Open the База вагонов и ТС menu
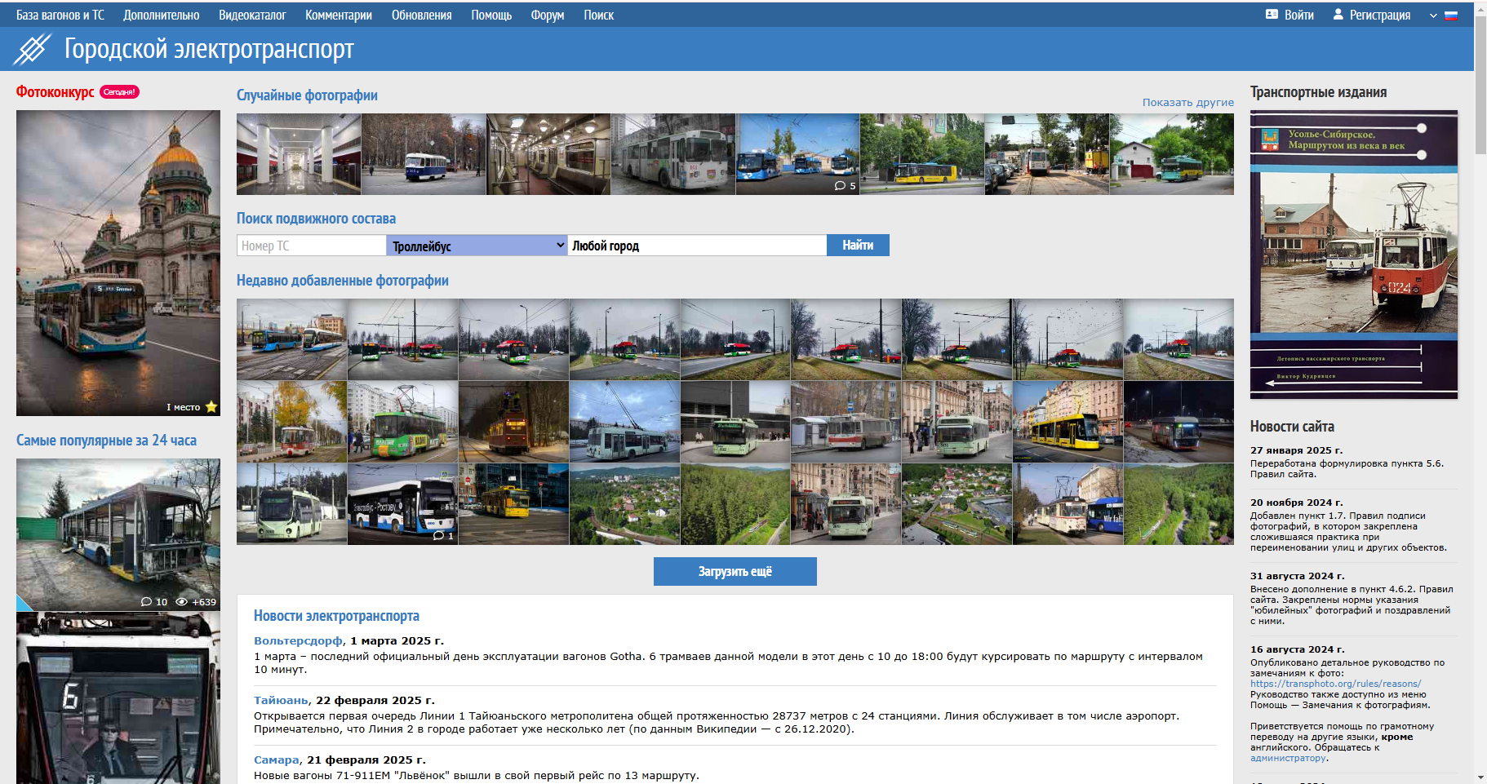Screen dimensions: 1487x784 [x=60, y=15]
